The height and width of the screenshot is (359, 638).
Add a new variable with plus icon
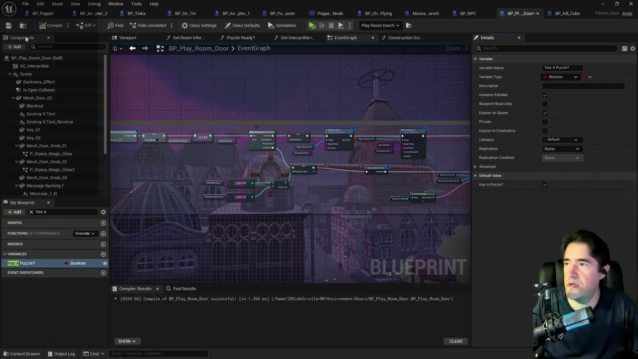coord(103,254)
